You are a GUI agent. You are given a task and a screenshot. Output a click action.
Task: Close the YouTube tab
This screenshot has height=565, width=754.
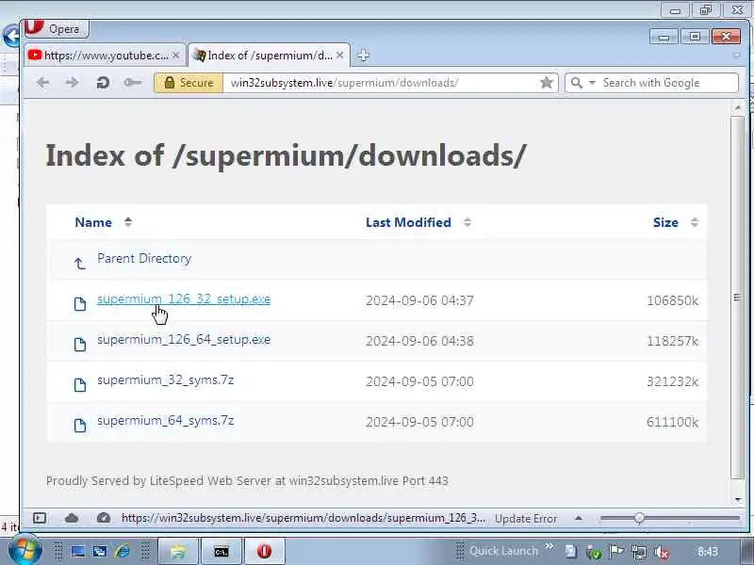click(x=176, y=56)
